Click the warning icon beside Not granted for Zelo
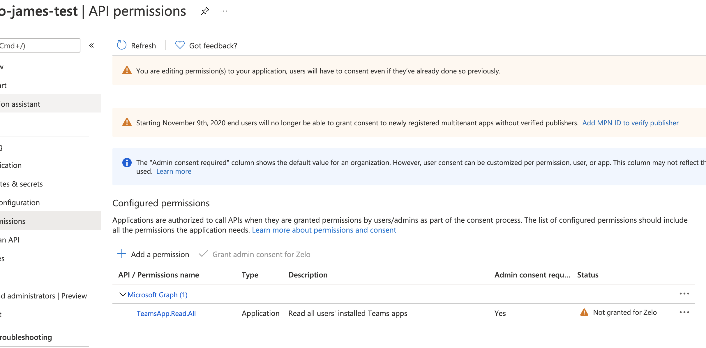 coord(584,312)
